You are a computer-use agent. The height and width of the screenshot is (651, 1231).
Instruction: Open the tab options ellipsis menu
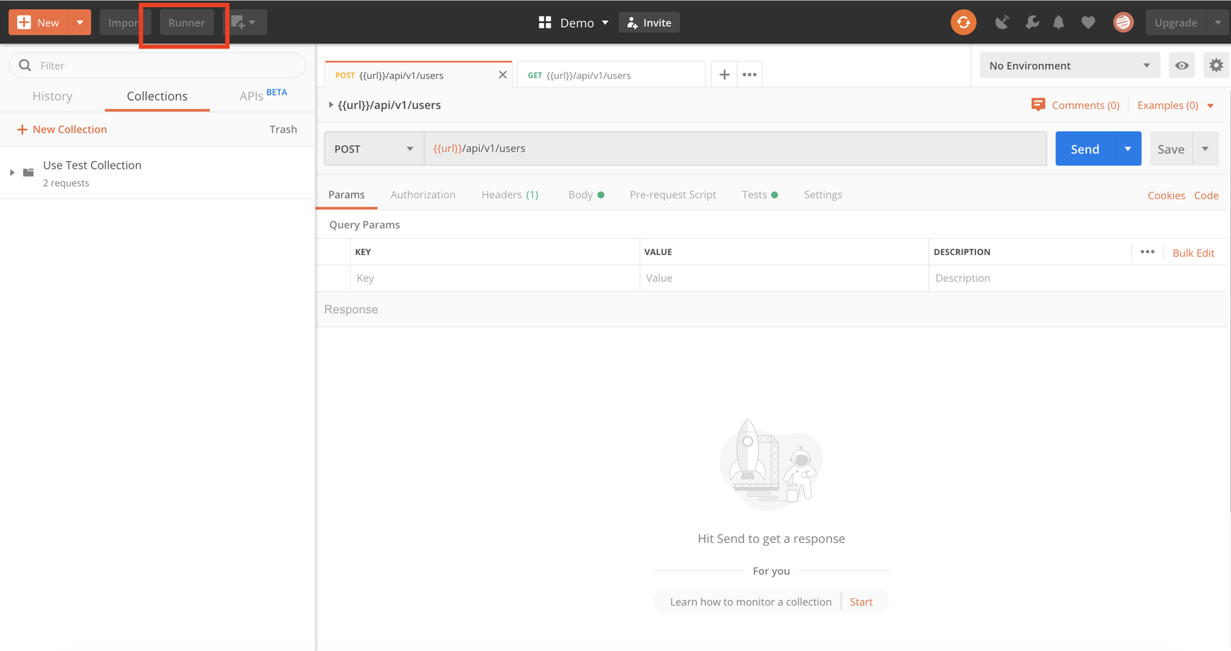(750, 75)
